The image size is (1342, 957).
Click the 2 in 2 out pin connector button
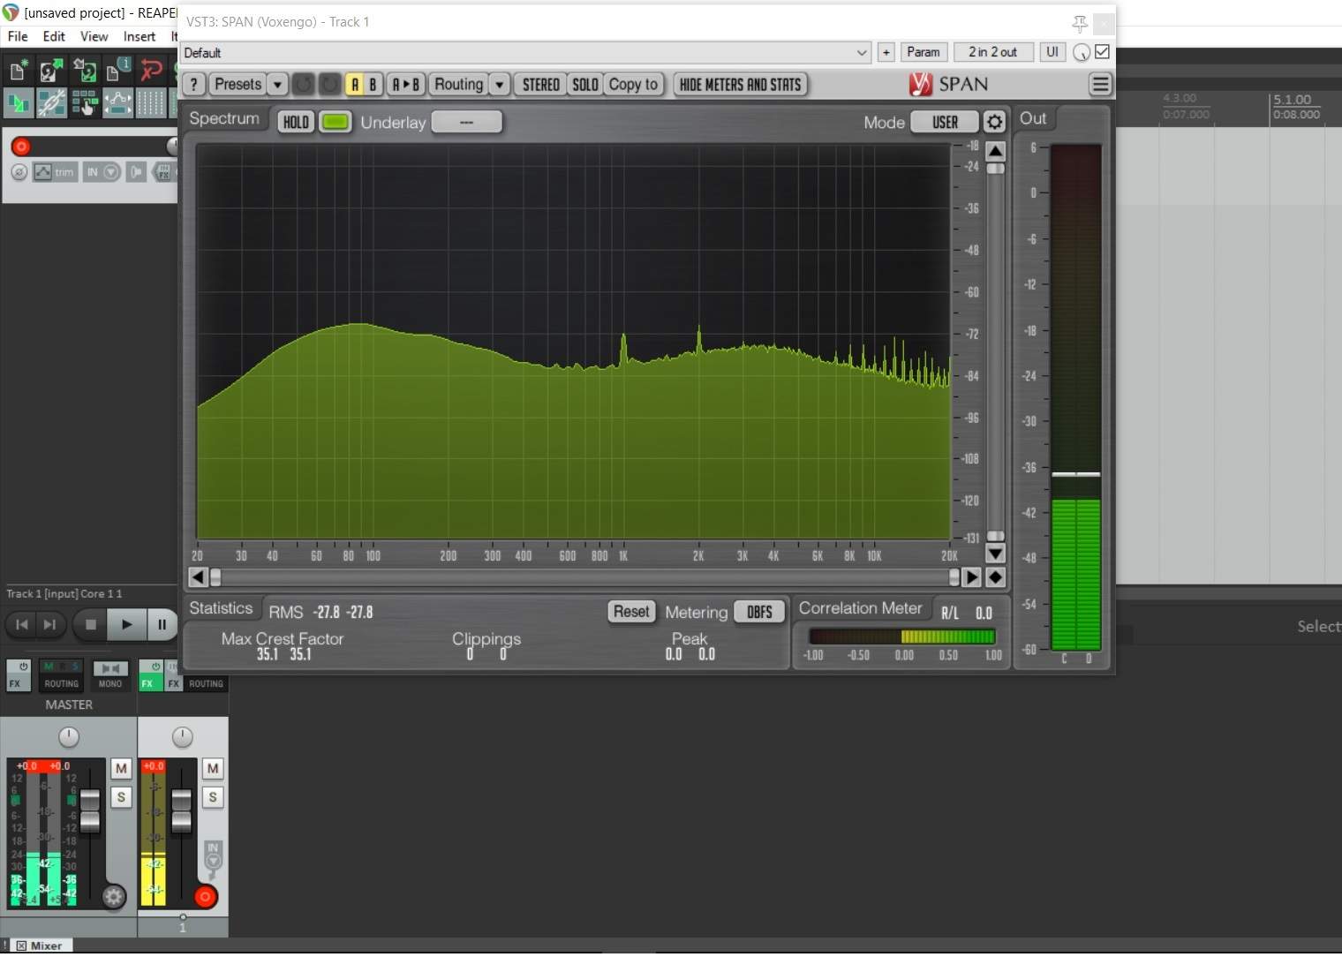click(993, 52)
